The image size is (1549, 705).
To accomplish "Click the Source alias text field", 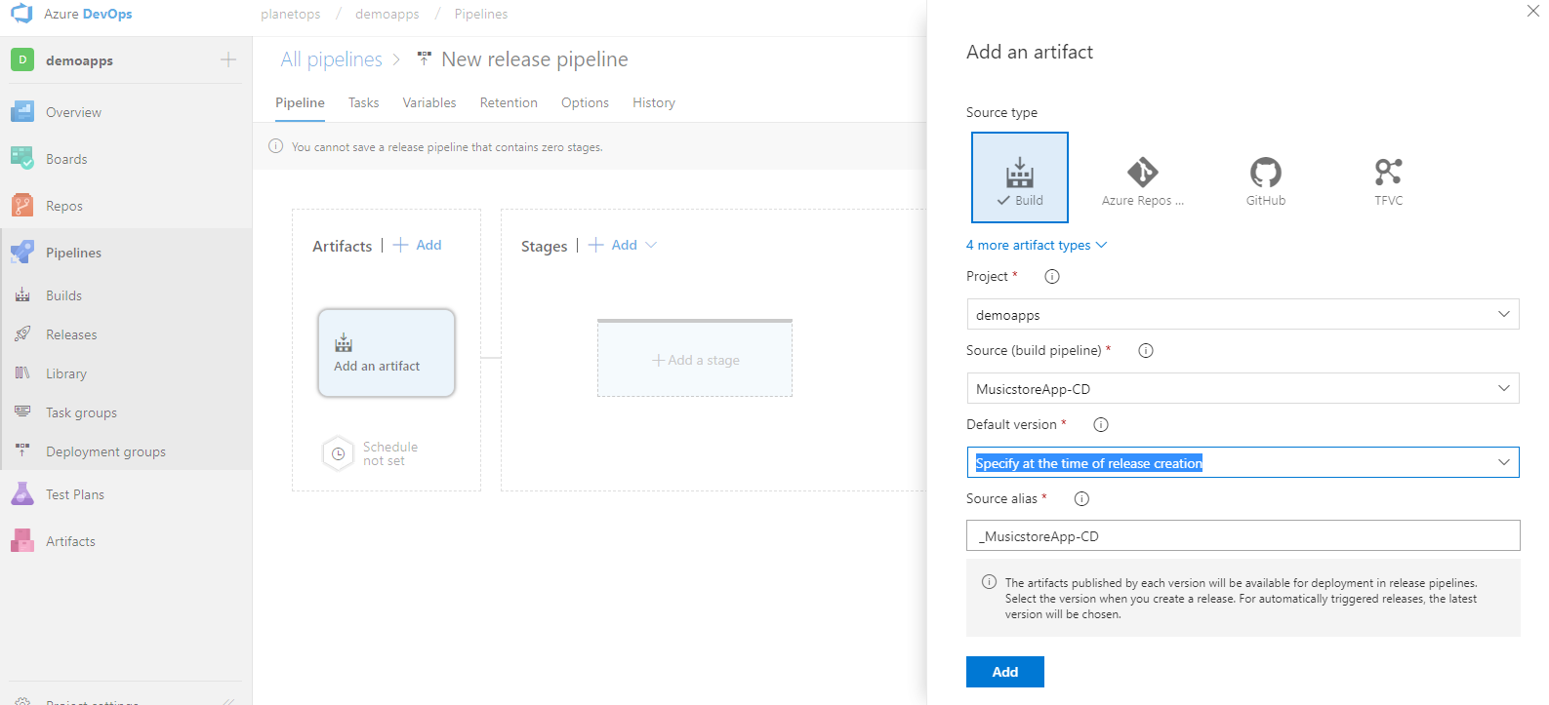I will pyautogui.click(x=1243, y=535).
